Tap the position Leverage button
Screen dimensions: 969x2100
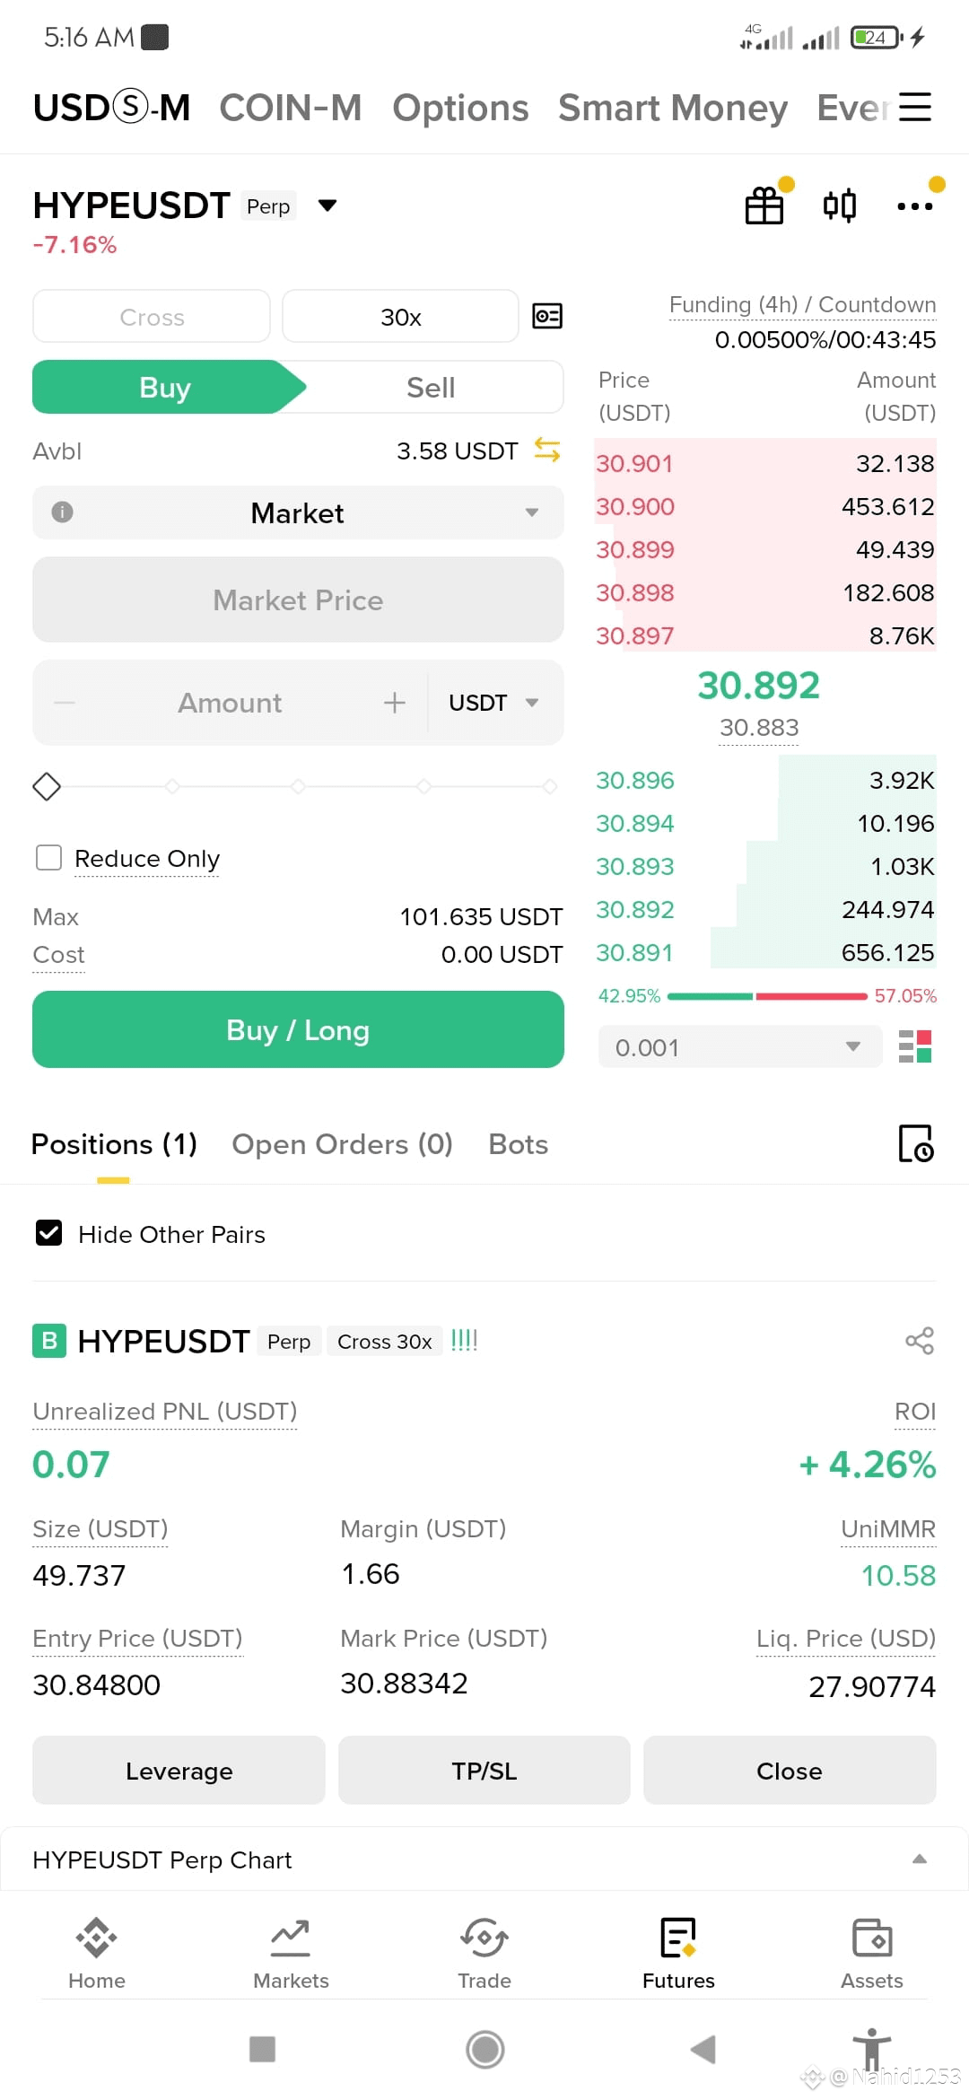[179, 1770]
